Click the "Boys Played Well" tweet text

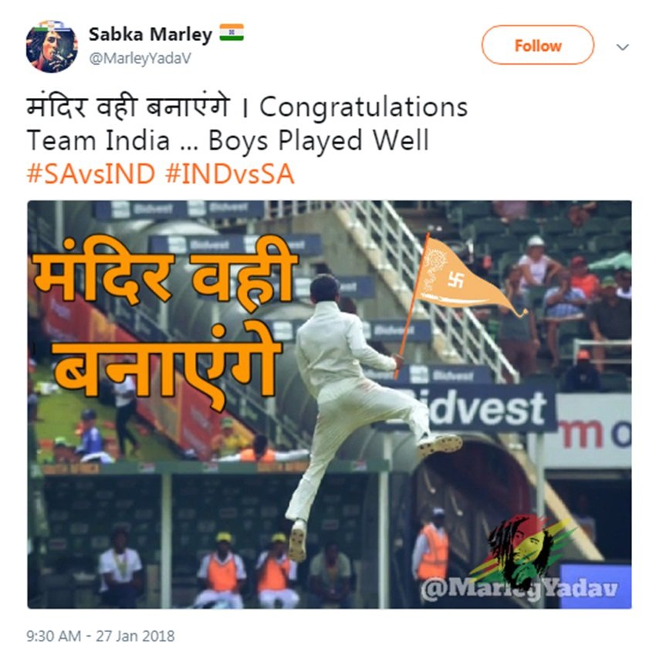(319, 140)
